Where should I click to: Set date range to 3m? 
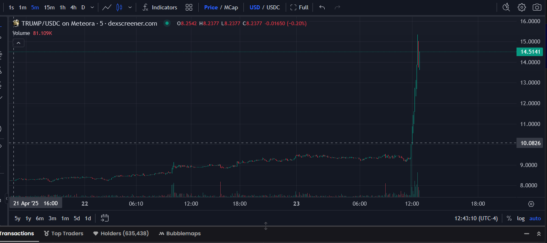pyautogui.click(x=52, y=218)
